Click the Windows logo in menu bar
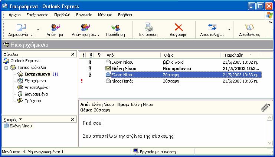The image size is (275, 157). click(x=269, y=15)
